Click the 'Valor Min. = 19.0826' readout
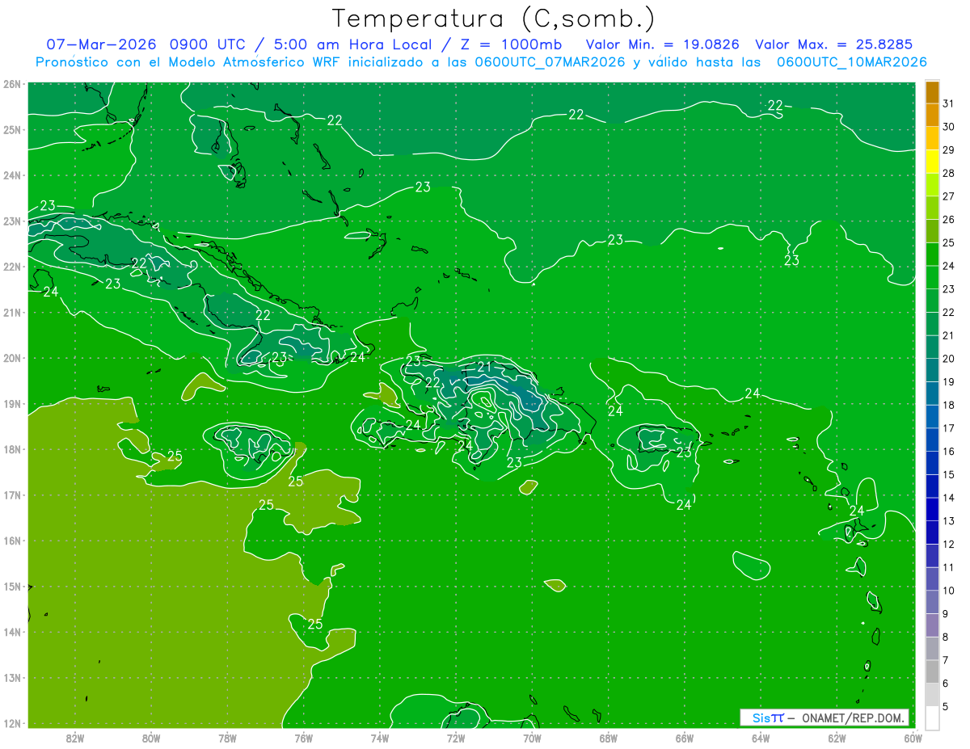Image resolution: width=970 pixels, height=749 pixels. click(x=662, y=44)
